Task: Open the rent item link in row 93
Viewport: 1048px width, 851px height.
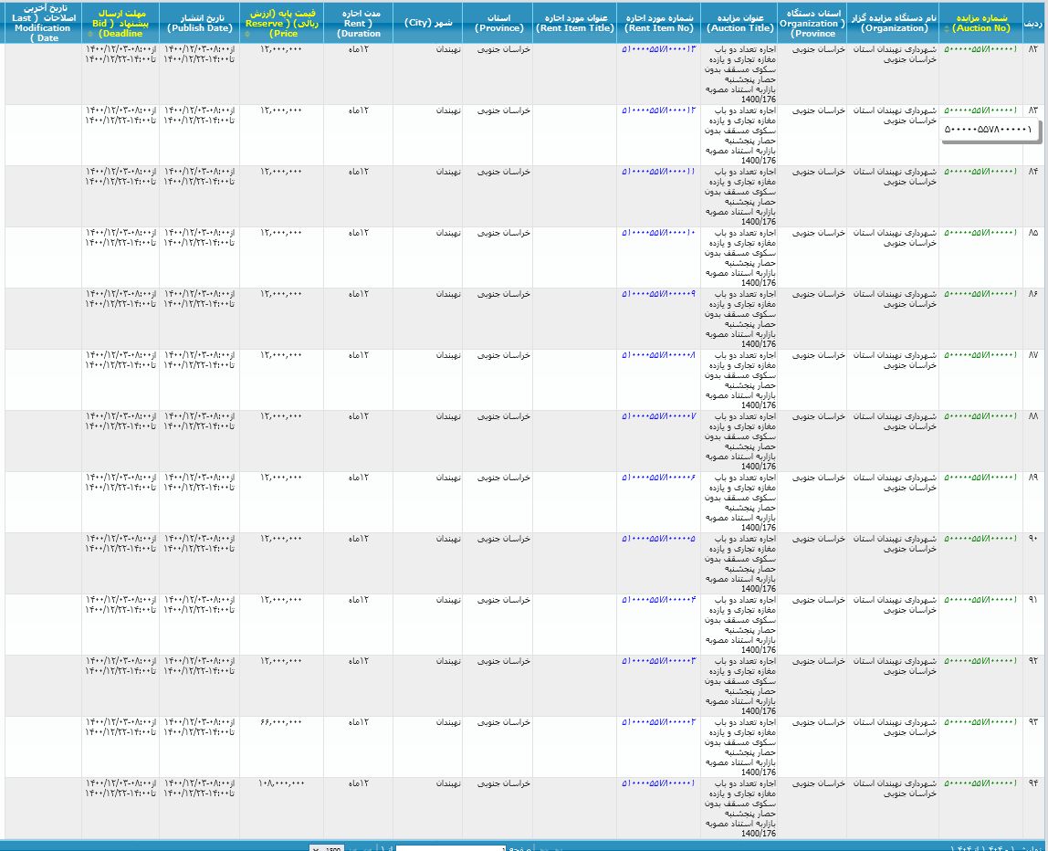Action: click(x=658, y=721)
